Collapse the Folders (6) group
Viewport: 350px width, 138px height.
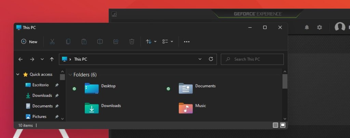click(x=70, y=75)
